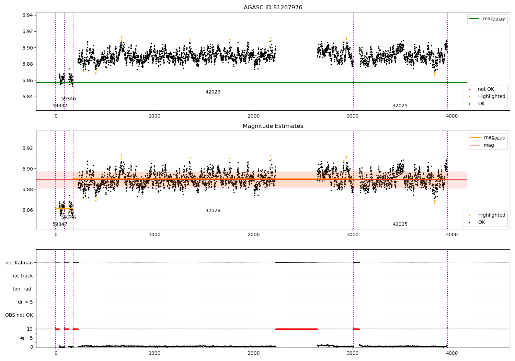Click the 42029 label in Magnitude Estimates plot
Screen dimensions: 515x361
point(213,211)
